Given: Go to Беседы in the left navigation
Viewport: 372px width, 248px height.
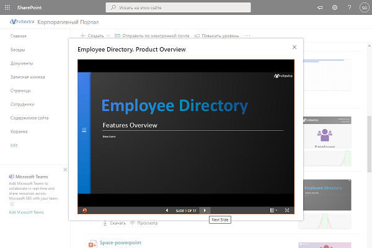Looking at the screenshot, I should point(17,50).
